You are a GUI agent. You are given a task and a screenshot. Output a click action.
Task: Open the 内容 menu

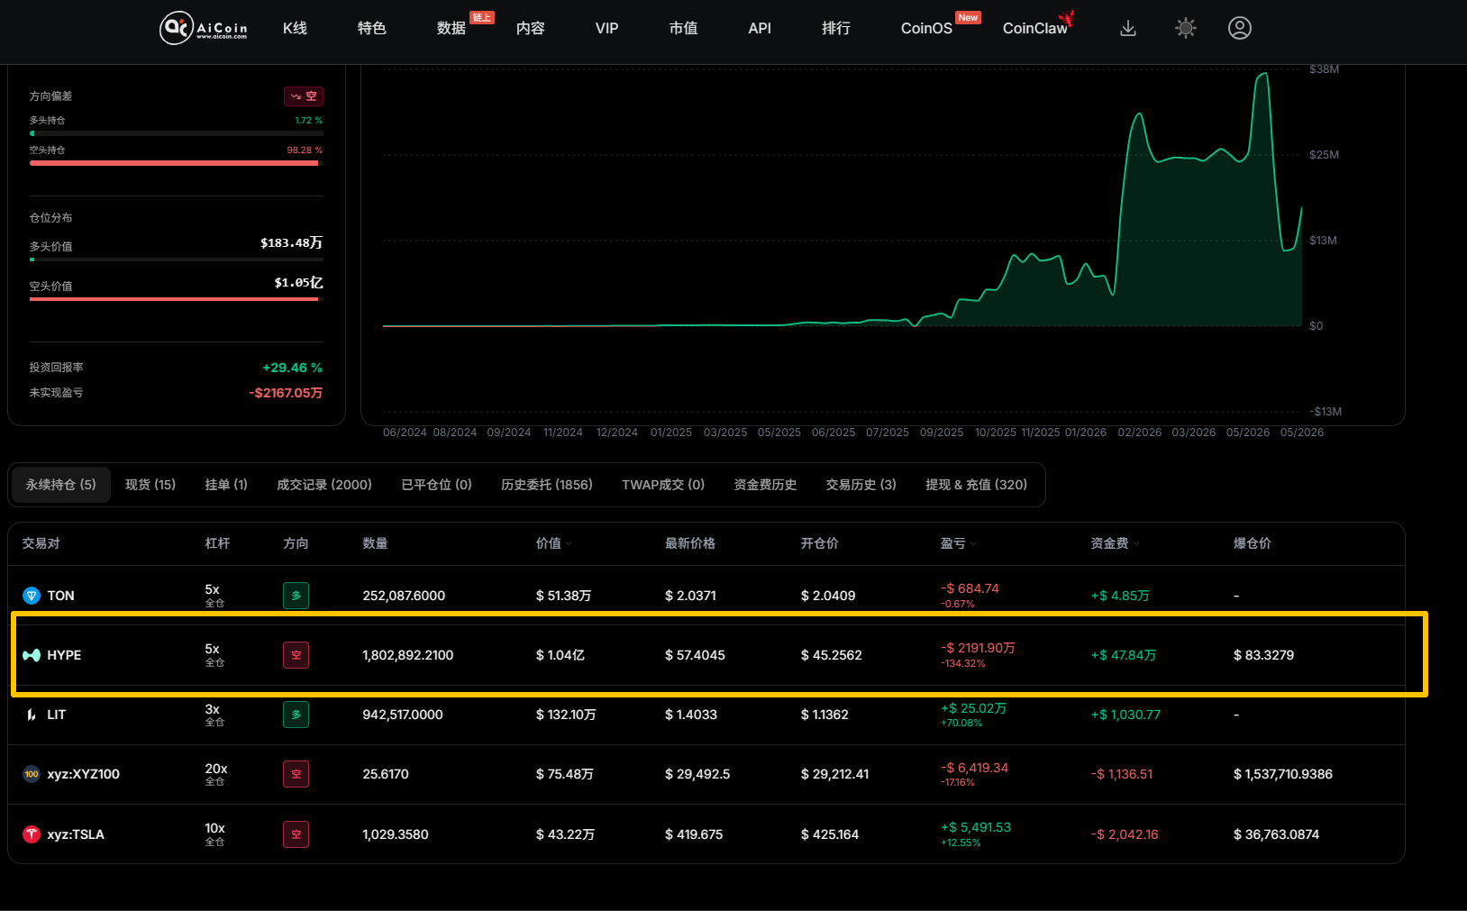531,28
